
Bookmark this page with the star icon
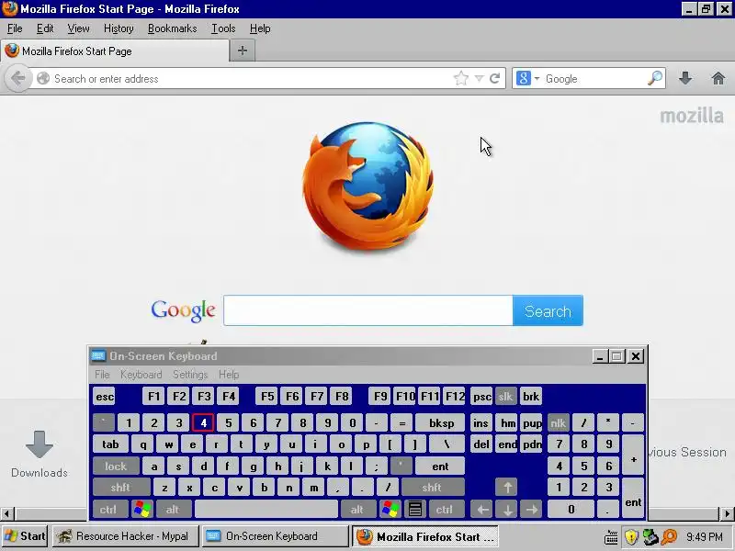[x=461, y=78]
